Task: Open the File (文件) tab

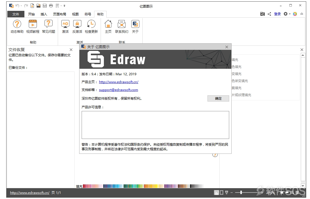Action: tap(16, 14)
